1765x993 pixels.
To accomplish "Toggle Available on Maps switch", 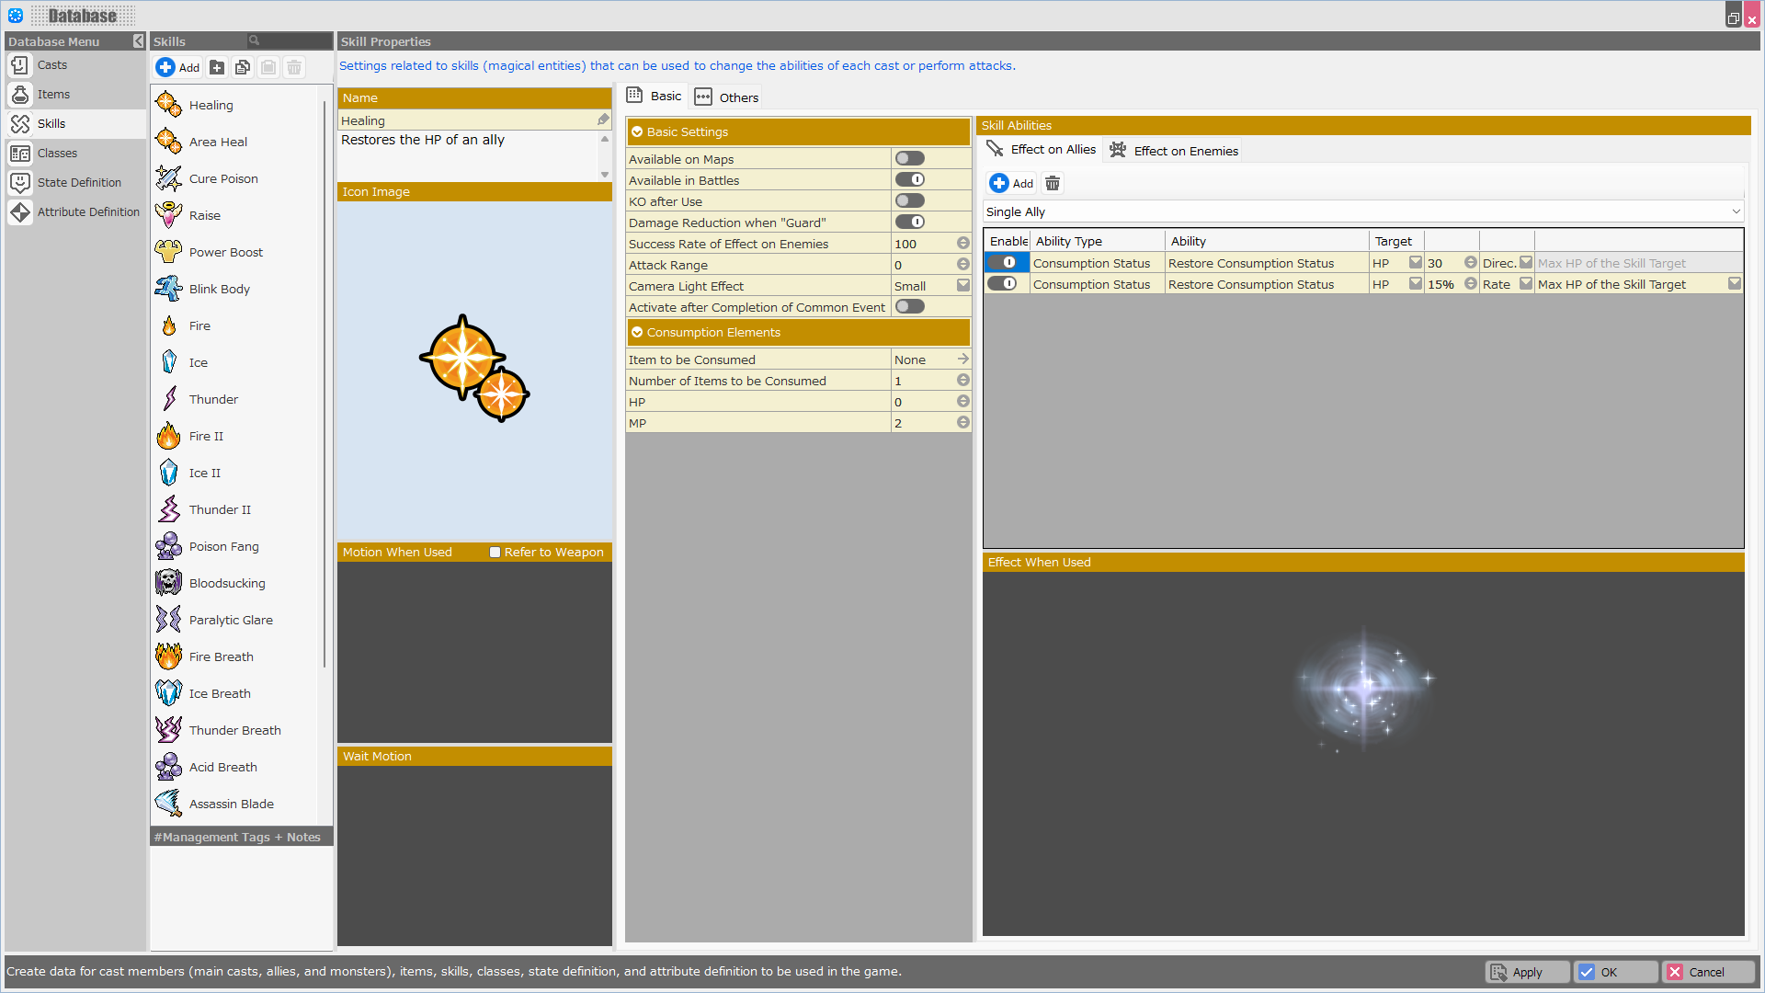I will point(909,159).
